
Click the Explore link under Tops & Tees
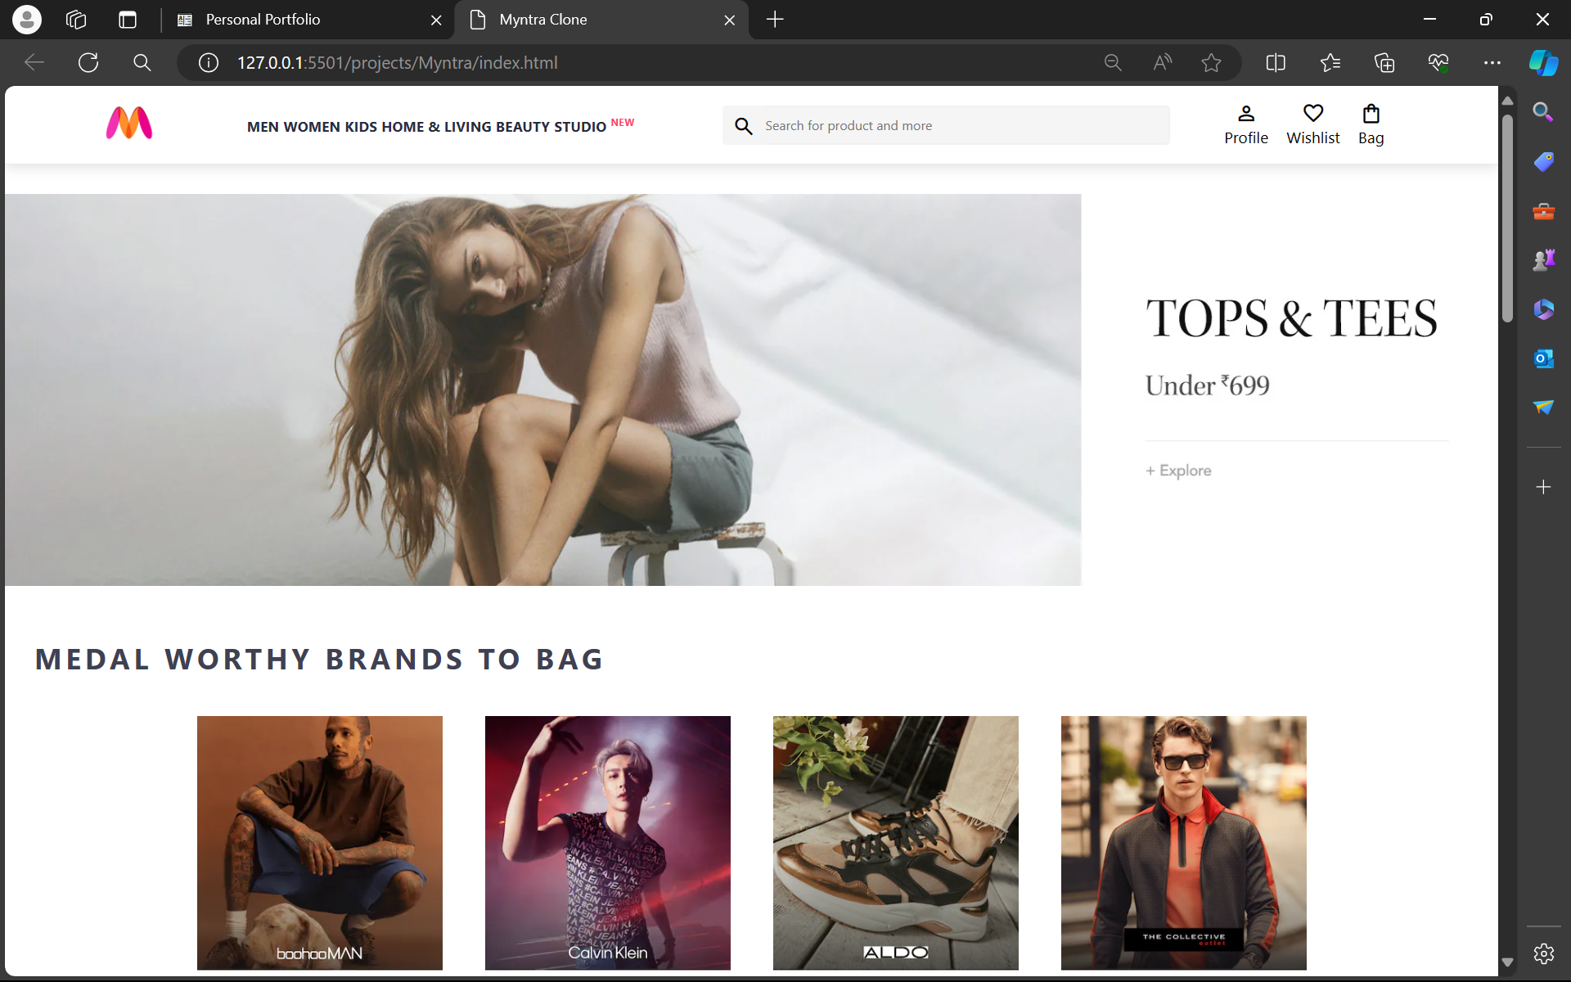[1178, 470]
